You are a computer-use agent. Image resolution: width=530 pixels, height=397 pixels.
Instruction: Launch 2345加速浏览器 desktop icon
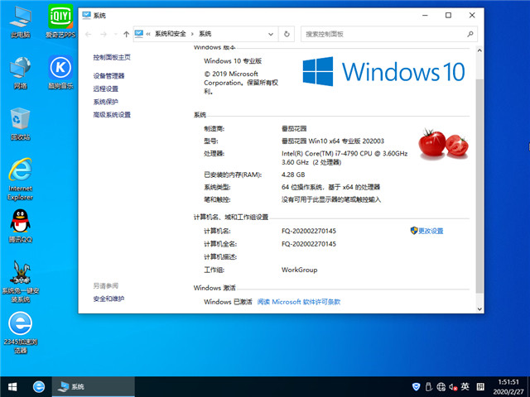20,332
